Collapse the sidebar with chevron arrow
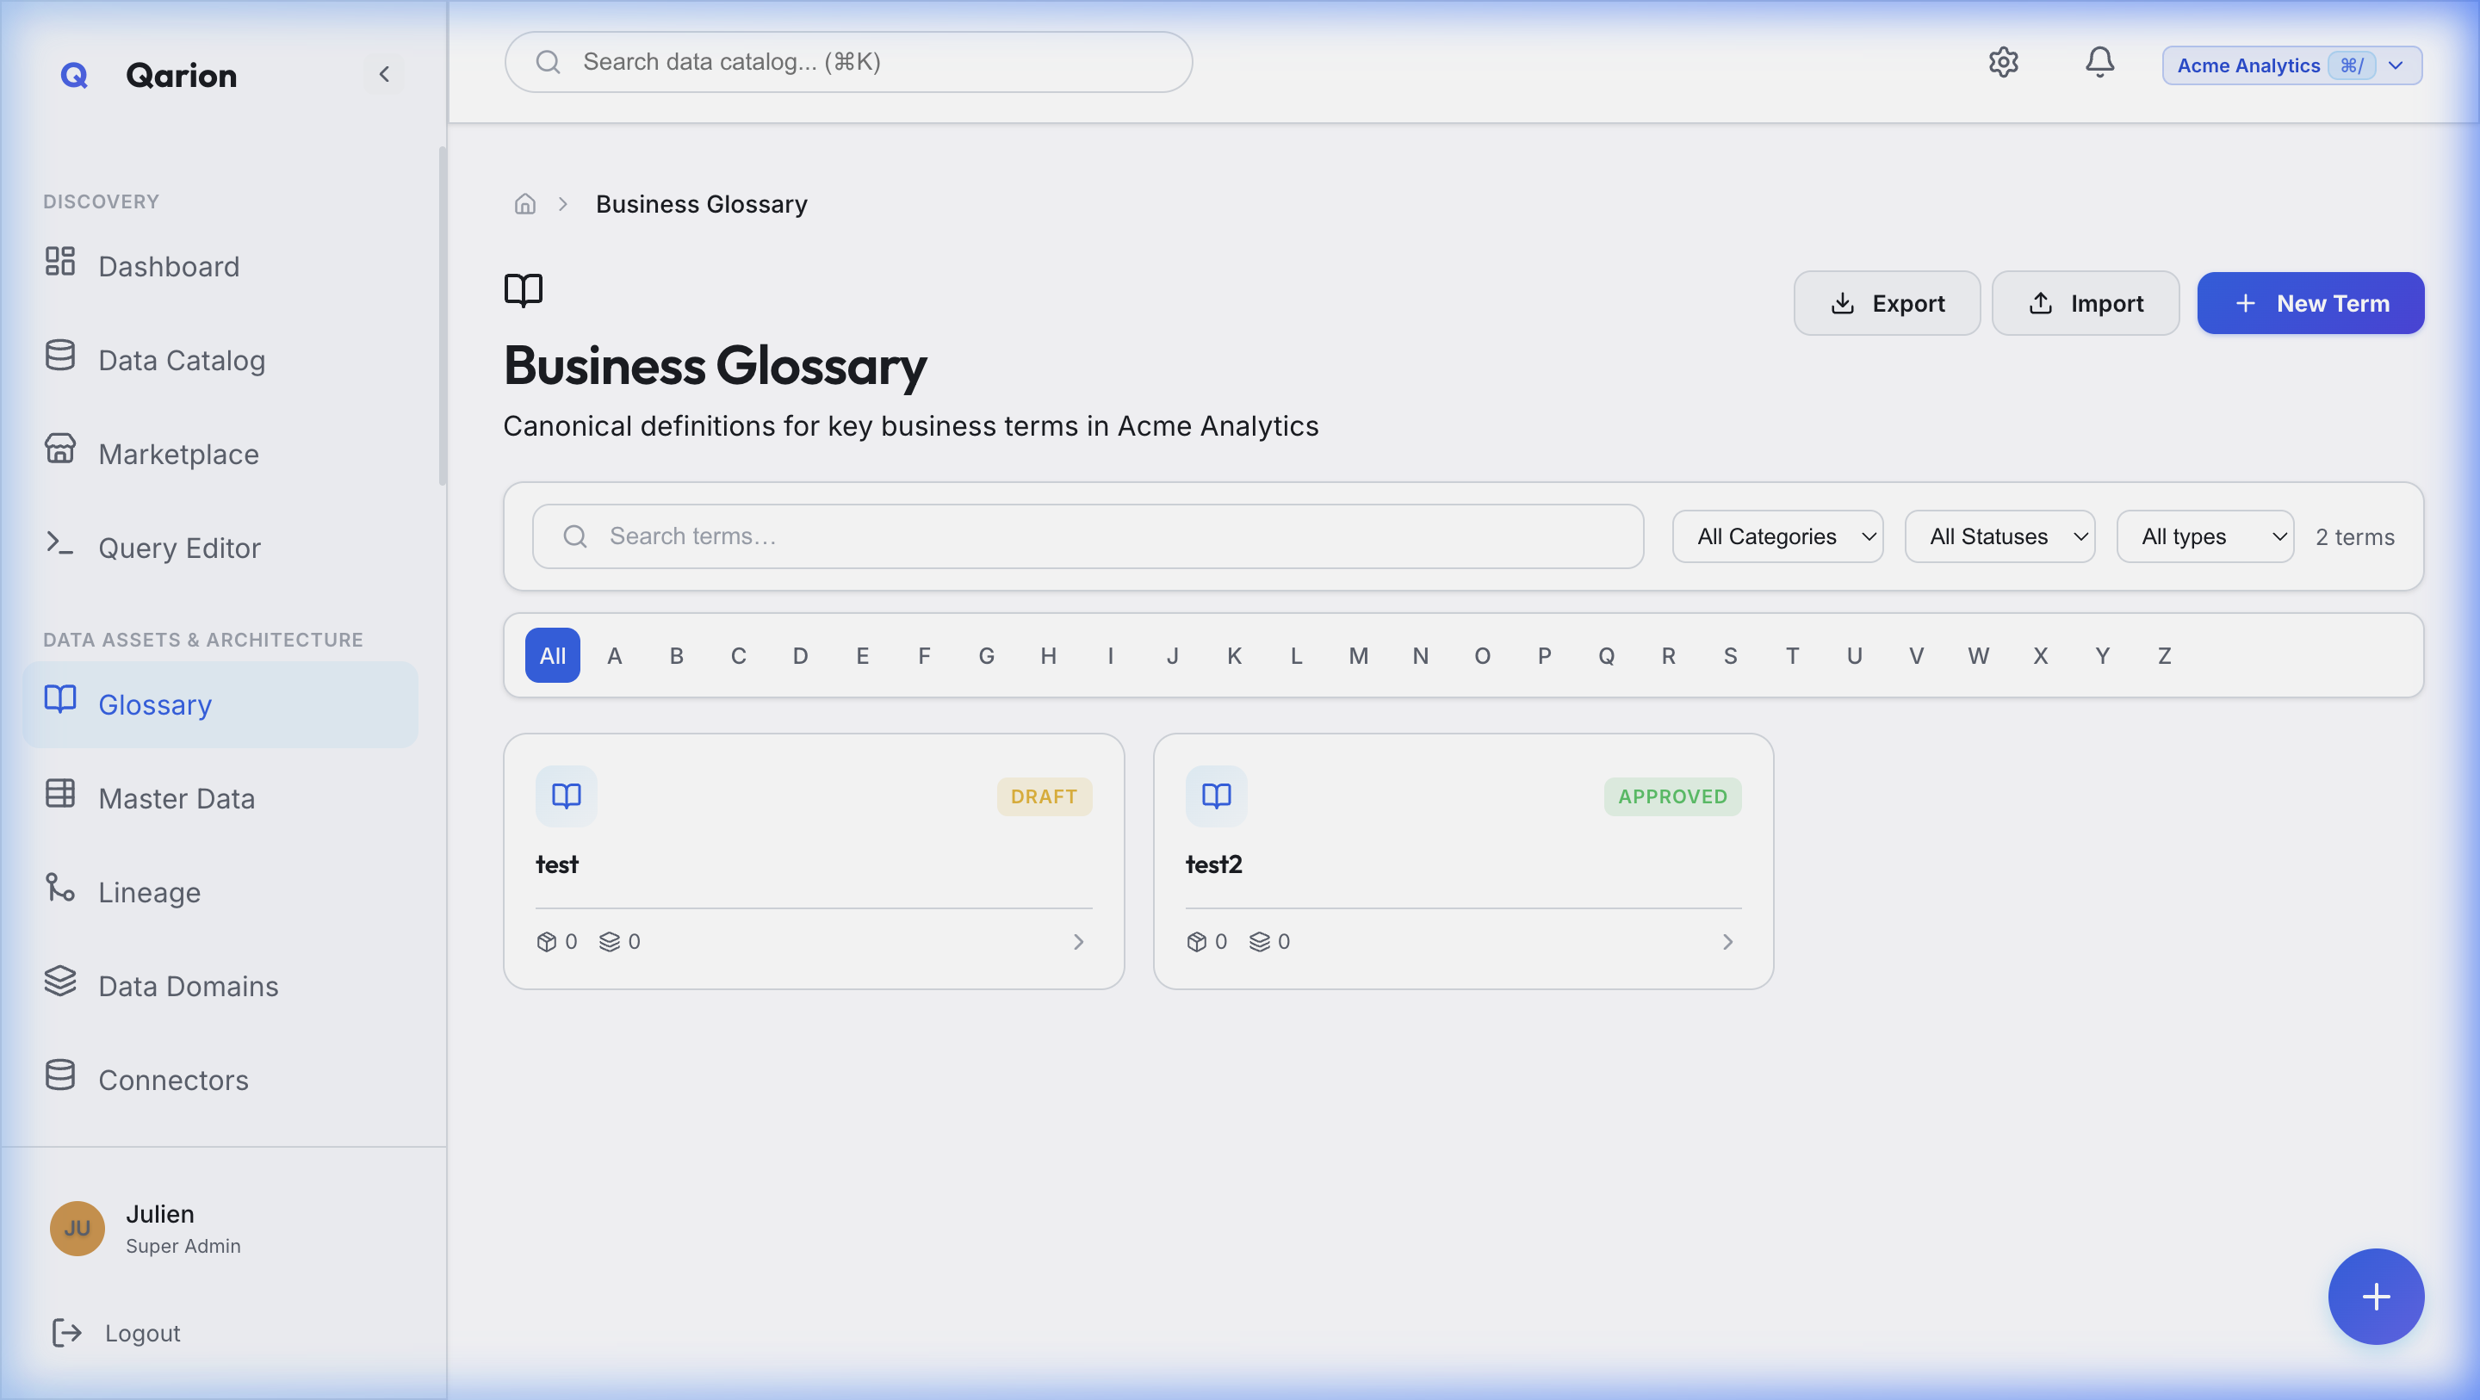The image size is (2480, 1400). [x=384, y=74]
